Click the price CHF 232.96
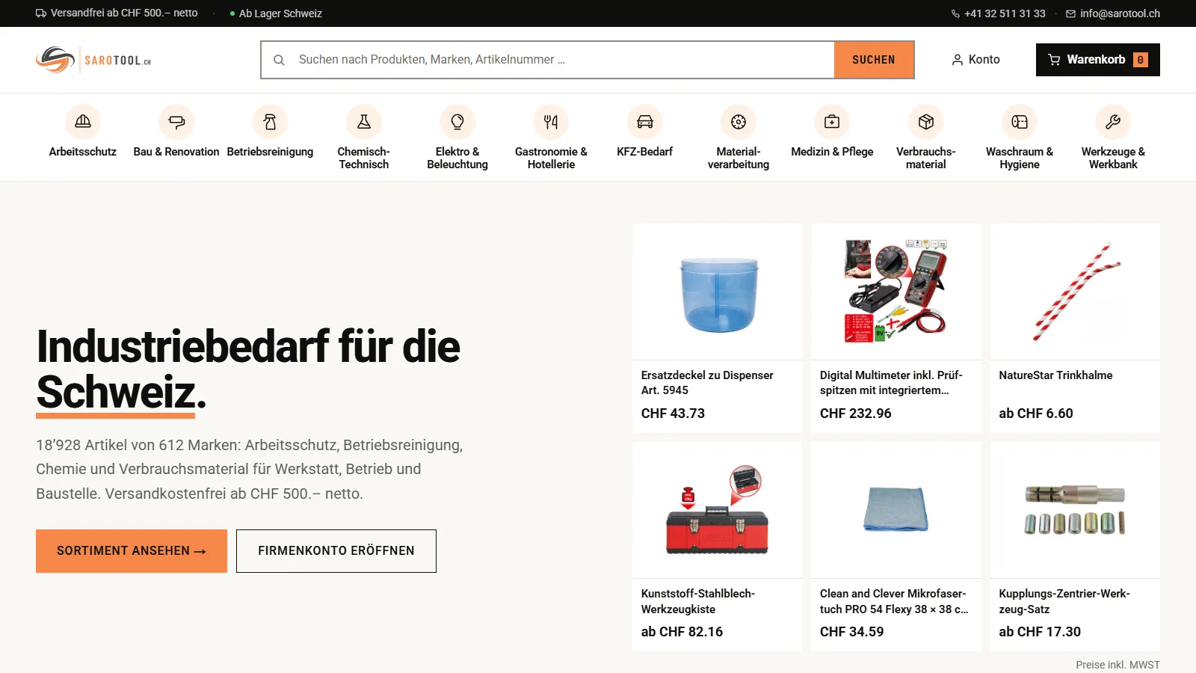The image size is (1196, 673). coord(856,414)
